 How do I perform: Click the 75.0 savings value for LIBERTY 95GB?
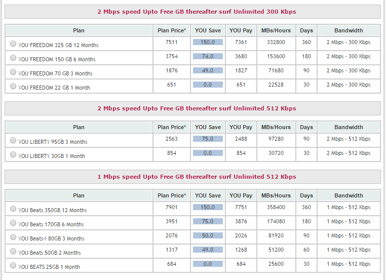pyautogui.click(x=208, y=139)
